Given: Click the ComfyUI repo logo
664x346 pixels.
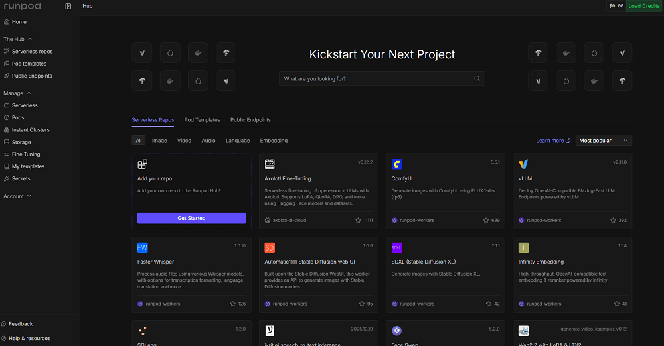Looking at the screenshot, I should (x=396, y=164).
